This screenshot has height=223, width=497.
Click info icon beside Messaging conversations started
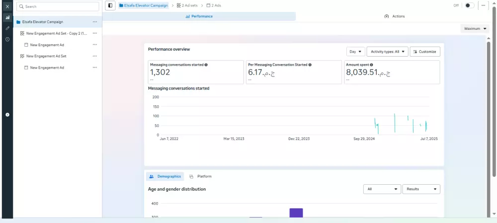pyautogui.click(x=206, y=65)
